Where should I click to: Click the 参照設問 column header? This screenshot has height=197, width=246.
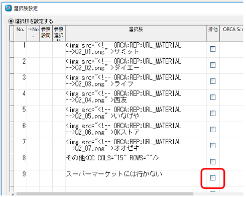click(46, 33)
